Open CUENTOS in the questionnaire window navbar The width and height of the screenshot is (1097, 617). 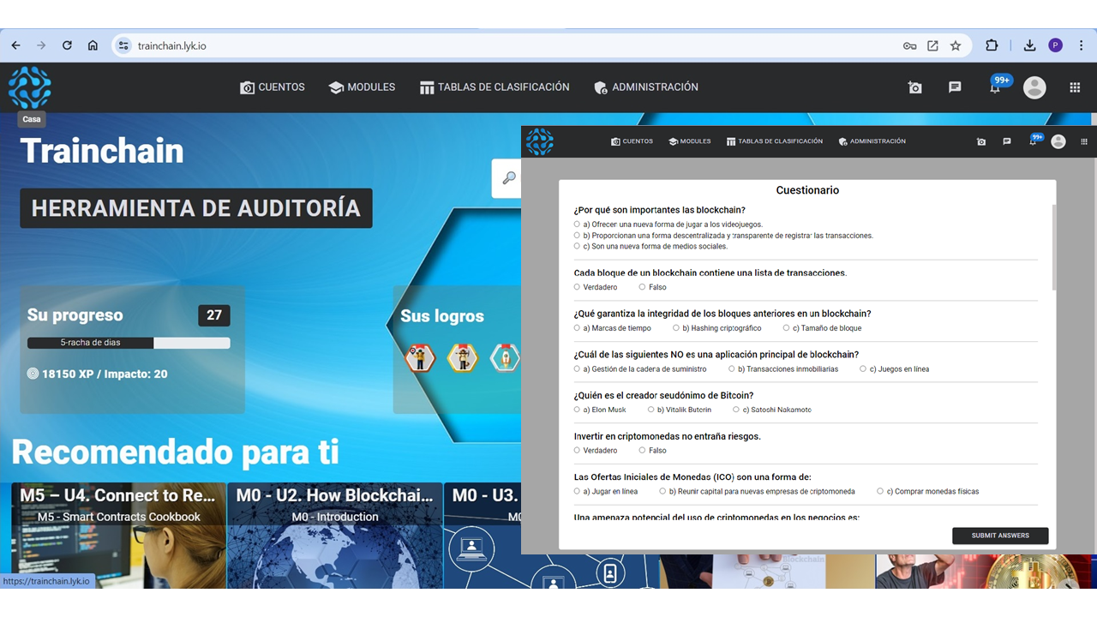[632, 141]
